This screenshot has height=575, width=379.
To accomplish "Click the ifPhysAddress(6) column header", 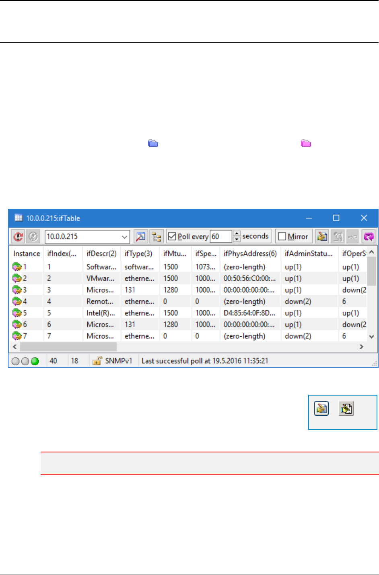I will click(x=250, y=253).
